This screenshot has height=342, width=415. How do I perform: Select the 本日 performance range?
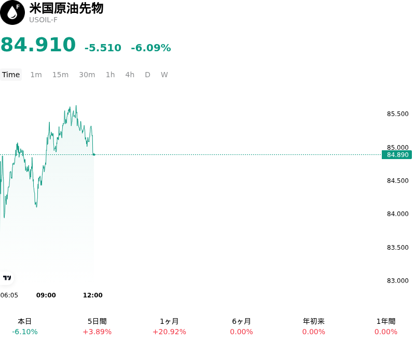pos(25,326)
